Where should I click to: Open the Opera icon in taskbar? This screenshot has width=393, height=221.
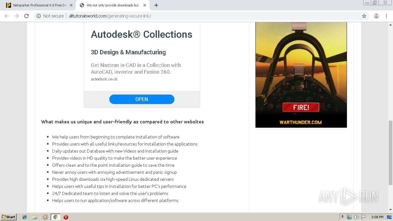click(66, 217)
